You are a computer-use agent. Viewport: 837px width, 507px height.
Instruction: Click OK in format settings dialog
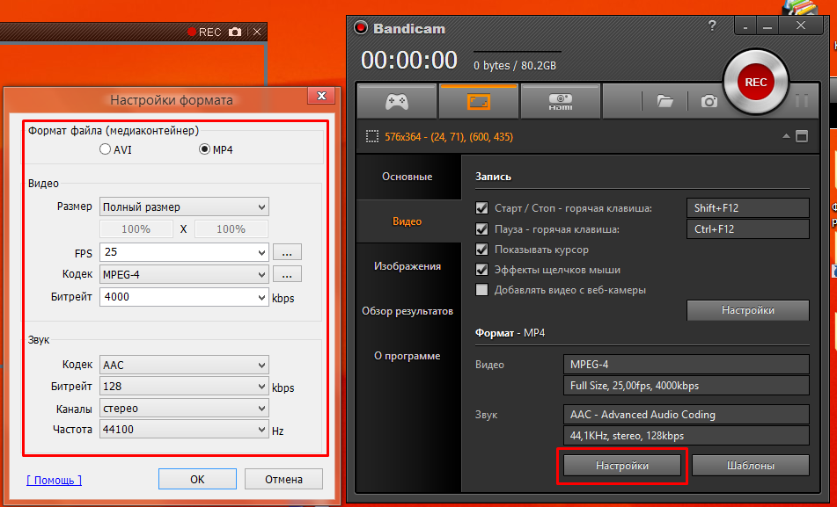click(x=197, y=479)
